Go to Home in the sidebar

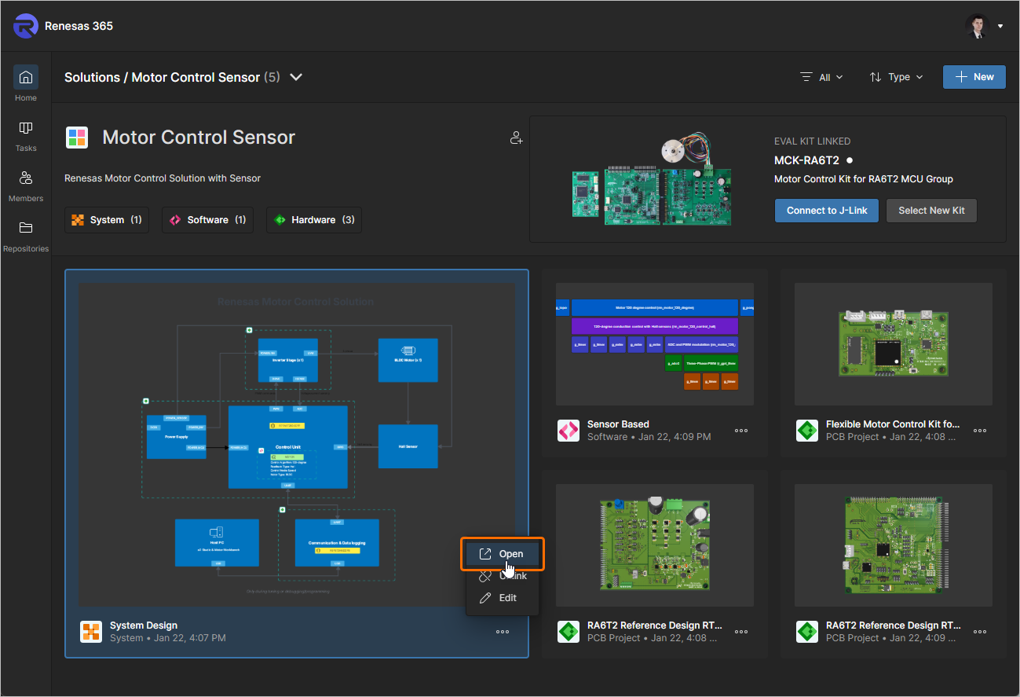[x=26, y=84]
